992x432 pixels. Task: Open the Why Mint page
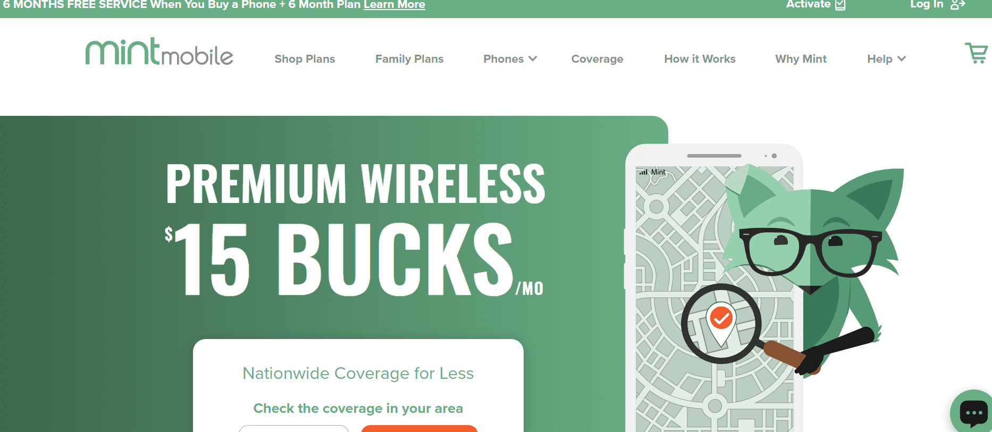[x=801, y=59]
